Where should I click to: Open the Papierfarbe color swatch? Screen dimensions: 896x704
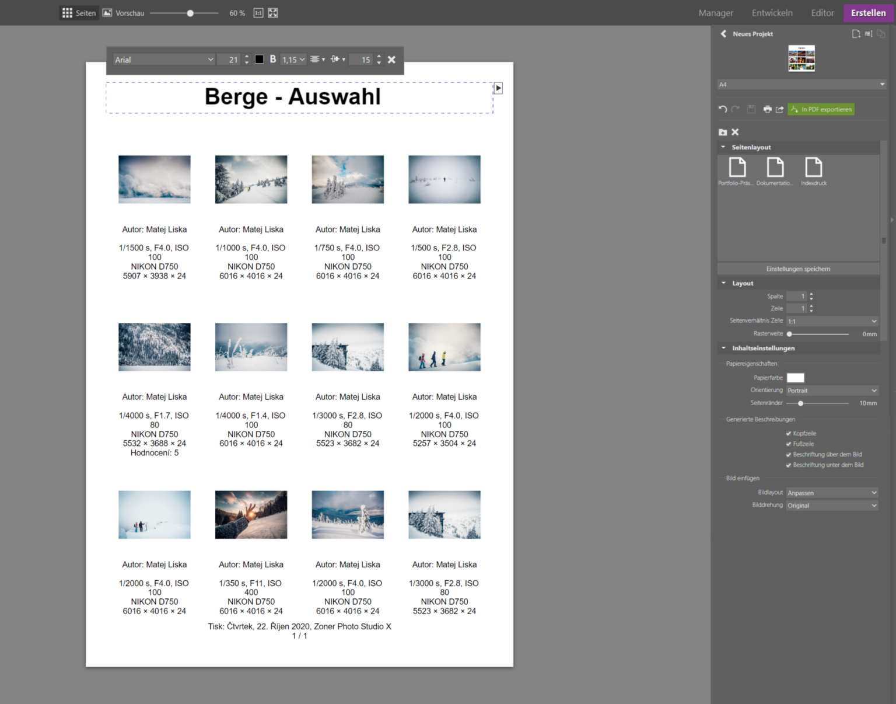pos(796,378)
